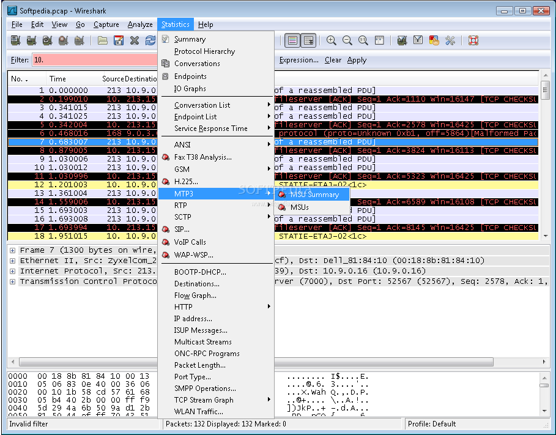The height and width of the screenshot is (435, 556).
Task: Save this capture file icon
Action: 119,40
